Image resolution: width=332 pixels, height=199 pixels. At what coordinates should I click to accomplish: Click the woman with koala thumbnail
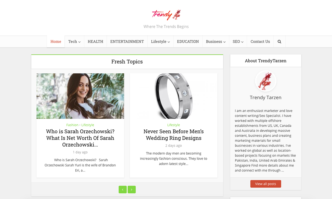tap(80, 96)
